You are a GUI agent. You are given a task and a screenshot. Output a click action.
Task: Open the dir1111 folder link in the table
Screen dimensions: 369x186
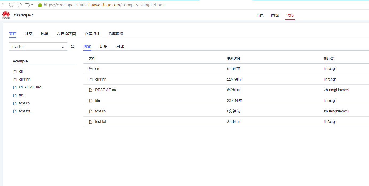(x=101, y=79)
